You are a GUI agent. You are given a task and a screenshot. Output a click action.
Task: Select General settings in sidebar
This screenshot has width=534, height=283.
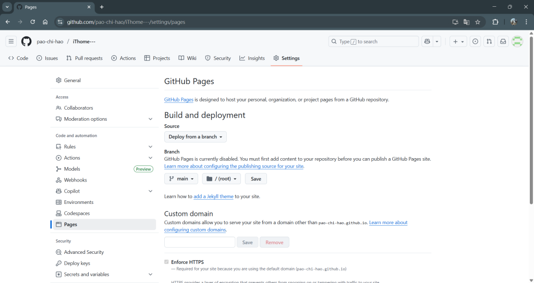click(x=104, y=81)
